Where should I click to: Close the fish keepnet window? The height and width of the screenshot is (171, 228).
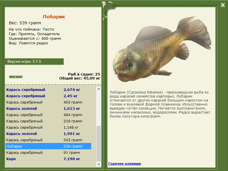coord(223,5)
